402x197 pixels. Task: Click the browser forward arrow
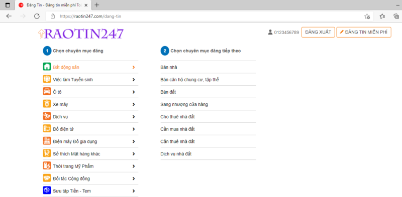pyautogui.click(x=23, y=16)
